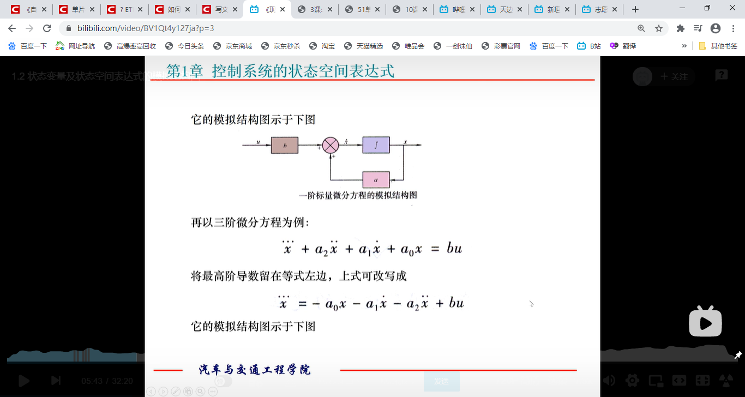Switch to the ? ET tab

pyautogui.click(x=124, y=9)
